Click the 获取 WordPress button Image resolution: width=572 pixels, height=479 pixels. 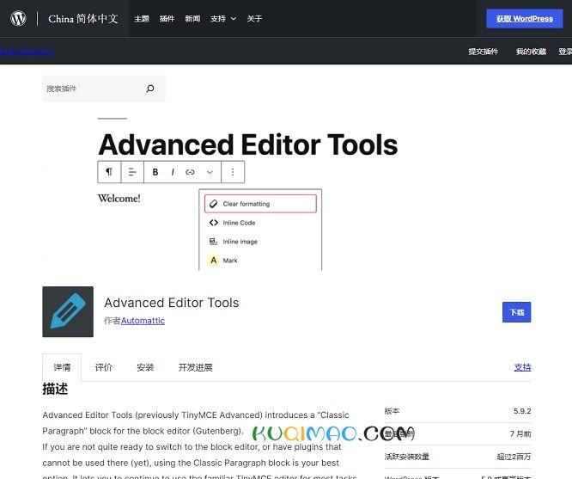[525, 19]
